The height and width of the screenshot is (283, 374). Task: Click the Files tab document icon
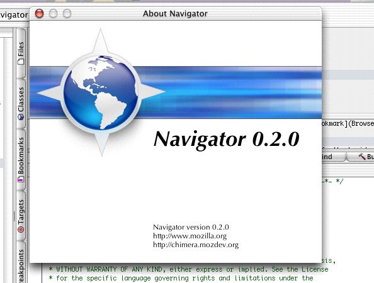pos(21,62)
